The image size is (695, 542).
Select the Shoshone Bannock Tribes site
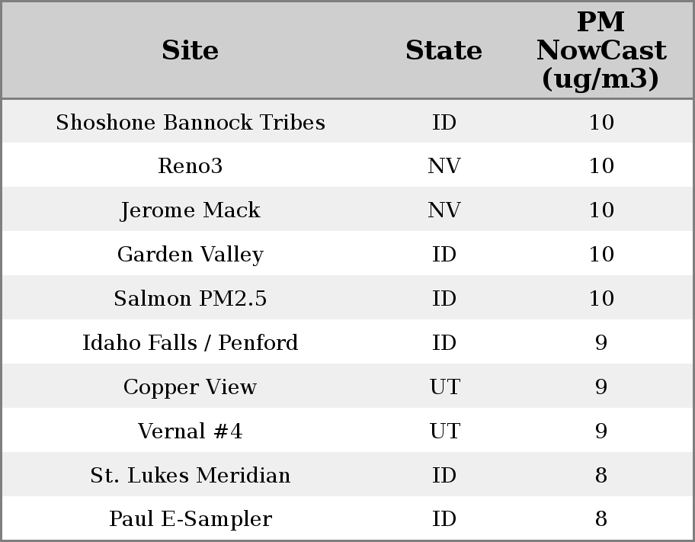[x=190, y=123]
